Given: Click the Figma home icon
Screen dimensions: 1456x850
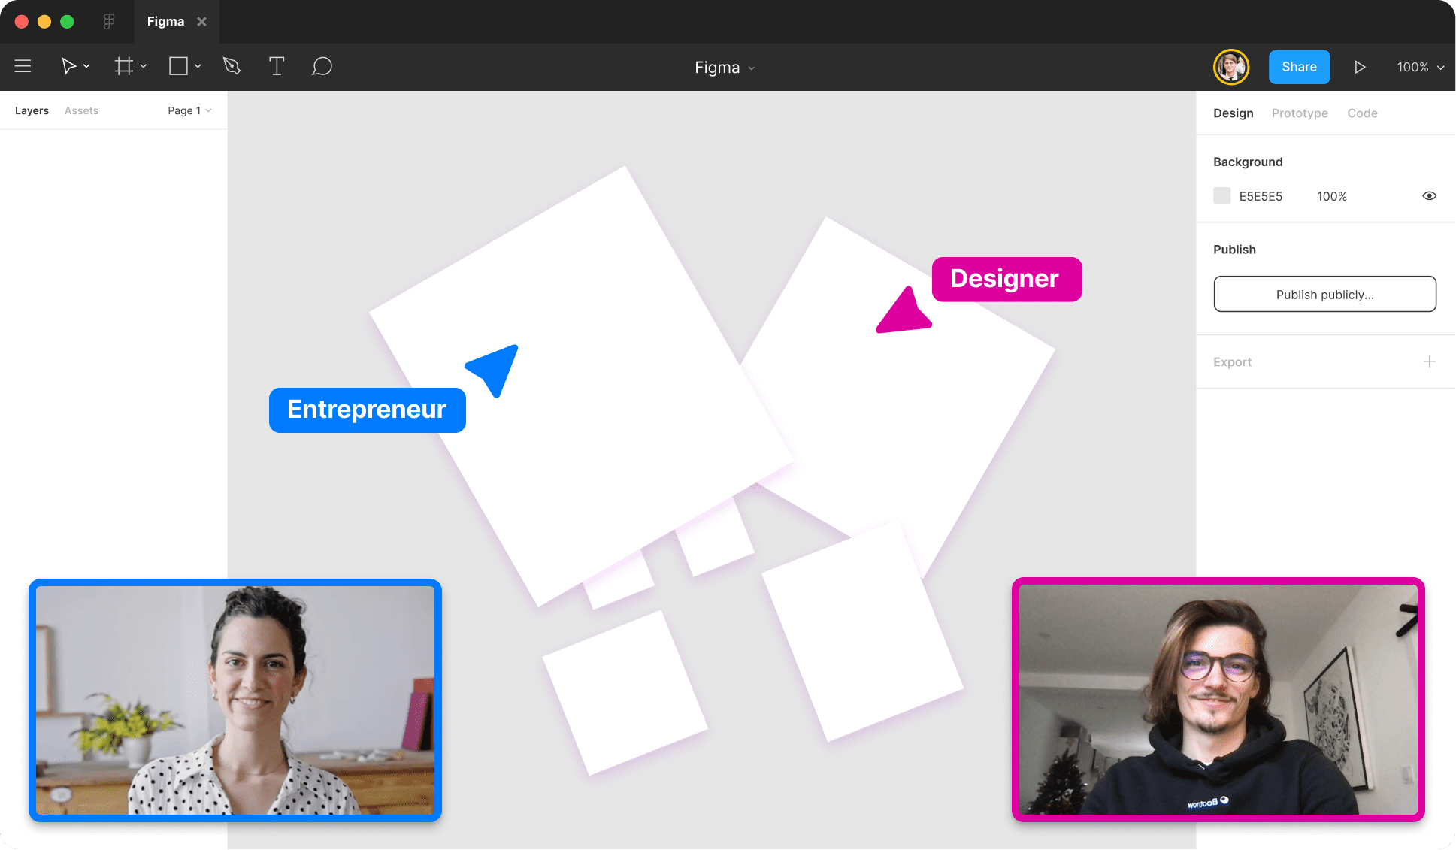Looking at the screenshot, I should point(109,21).
